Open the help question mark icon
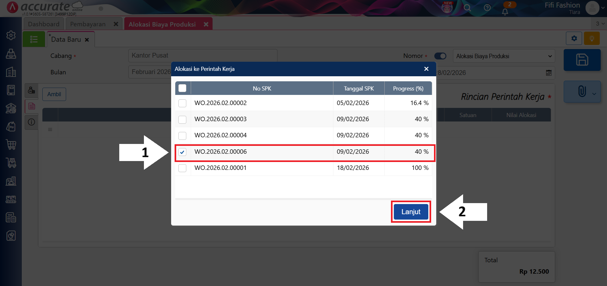This screenshot has width=607, height=286. click(x=487, y=8)
